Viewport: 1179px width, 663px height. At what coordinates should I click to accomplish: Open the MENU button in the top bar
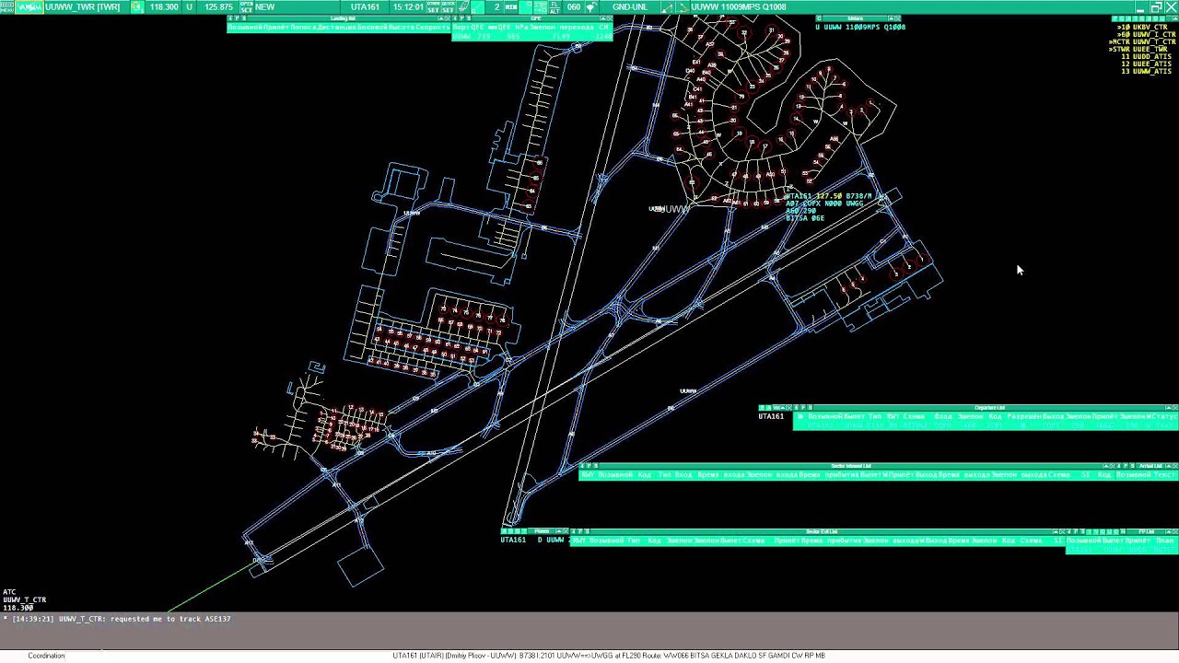point(7,6)
